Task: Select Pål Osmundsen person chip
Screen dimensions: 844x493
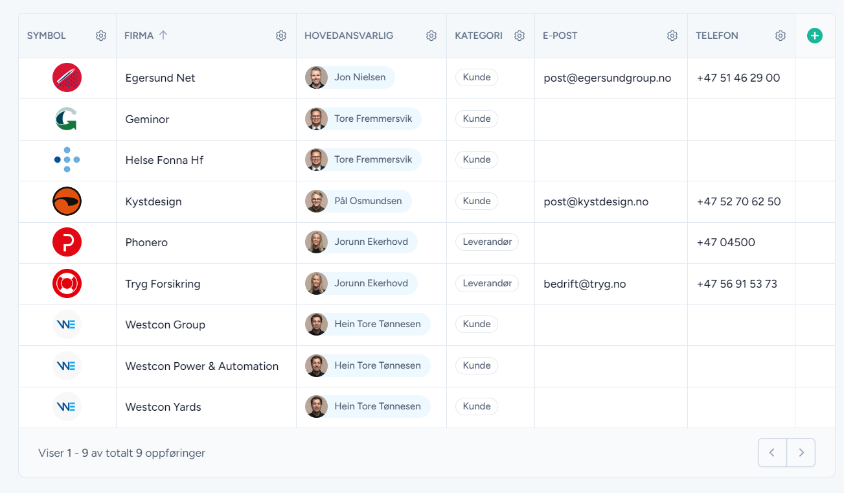Action: point(358,201)
